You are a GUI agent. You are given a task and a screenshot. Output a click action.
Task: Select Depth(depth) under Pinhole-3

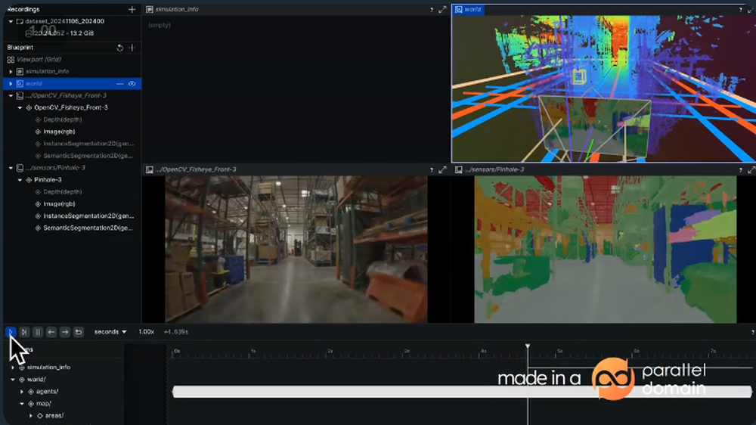tap(62, 192)
